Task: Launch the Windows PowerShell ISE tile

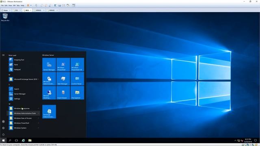Action: pos(77,65)
